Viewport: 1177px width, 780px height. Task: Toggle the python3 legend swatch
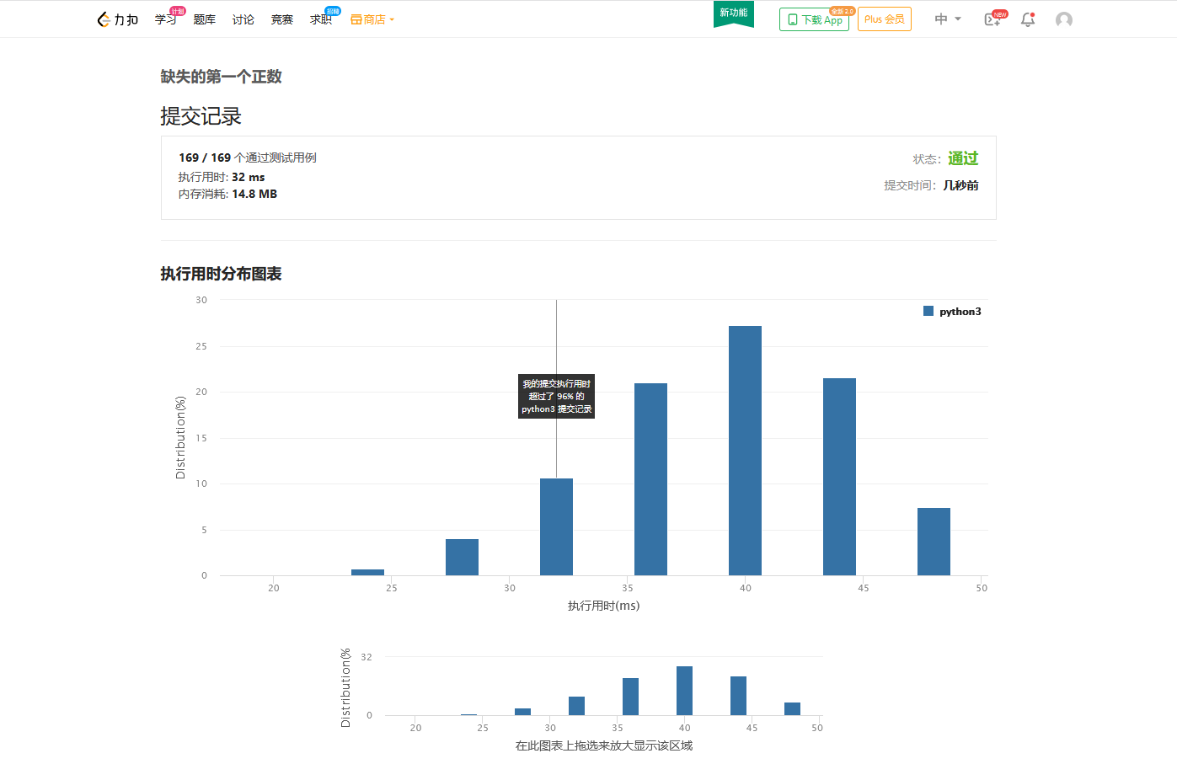(x=928, y=311)
